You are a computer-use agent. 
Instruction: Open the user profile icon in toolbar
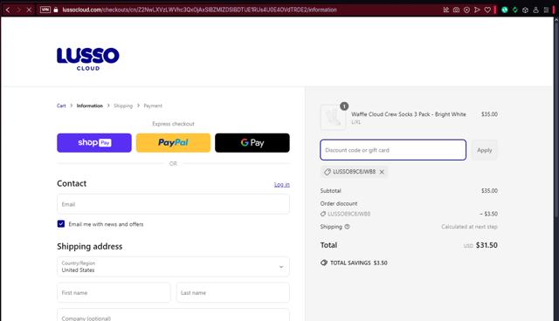point(535,10)
